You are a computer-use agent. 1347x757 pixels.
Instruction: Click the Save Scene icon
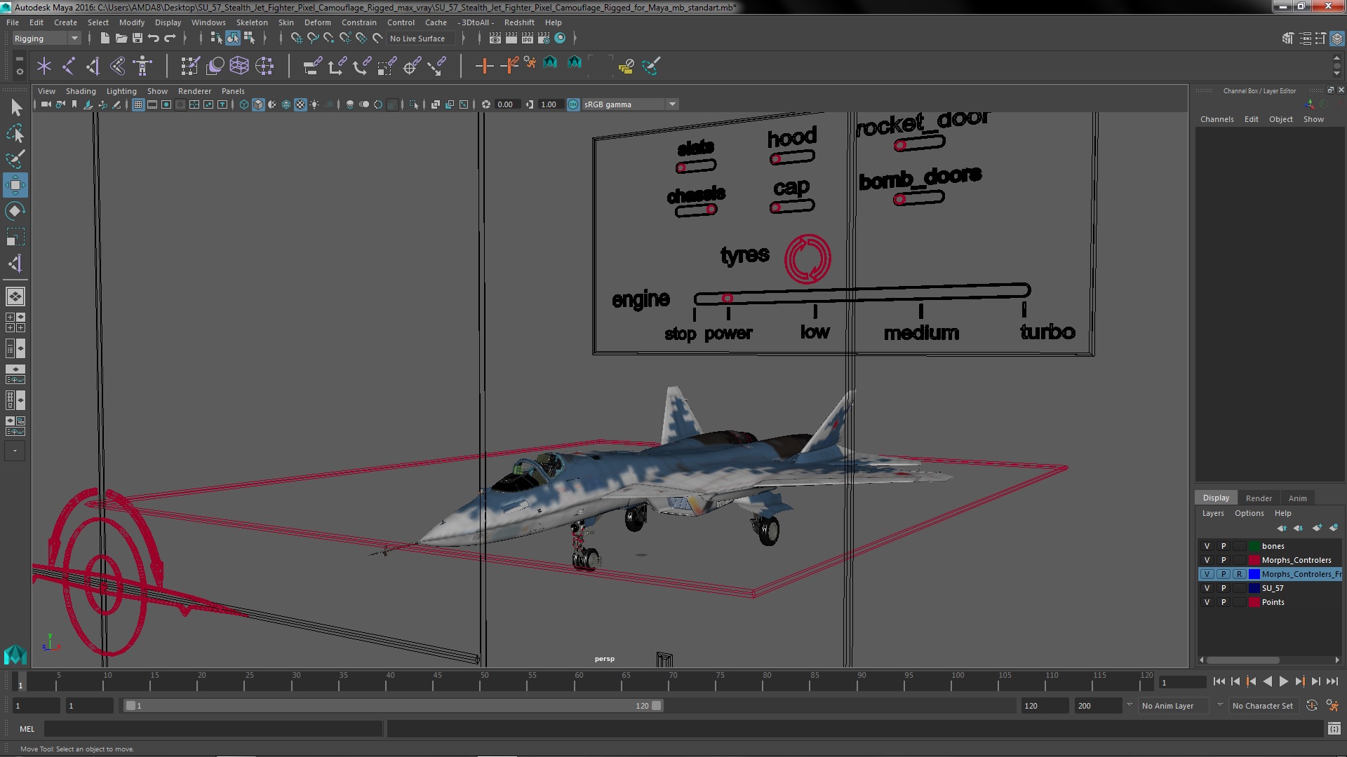pos(138,39)
